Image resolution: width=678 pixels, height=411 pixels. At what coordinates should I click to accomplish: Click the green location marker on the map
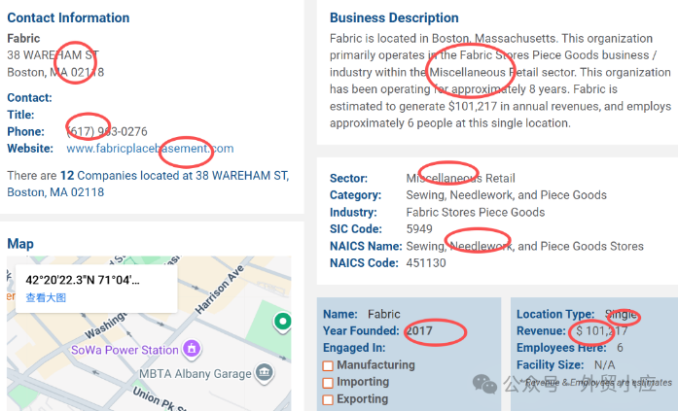(282, 322)
